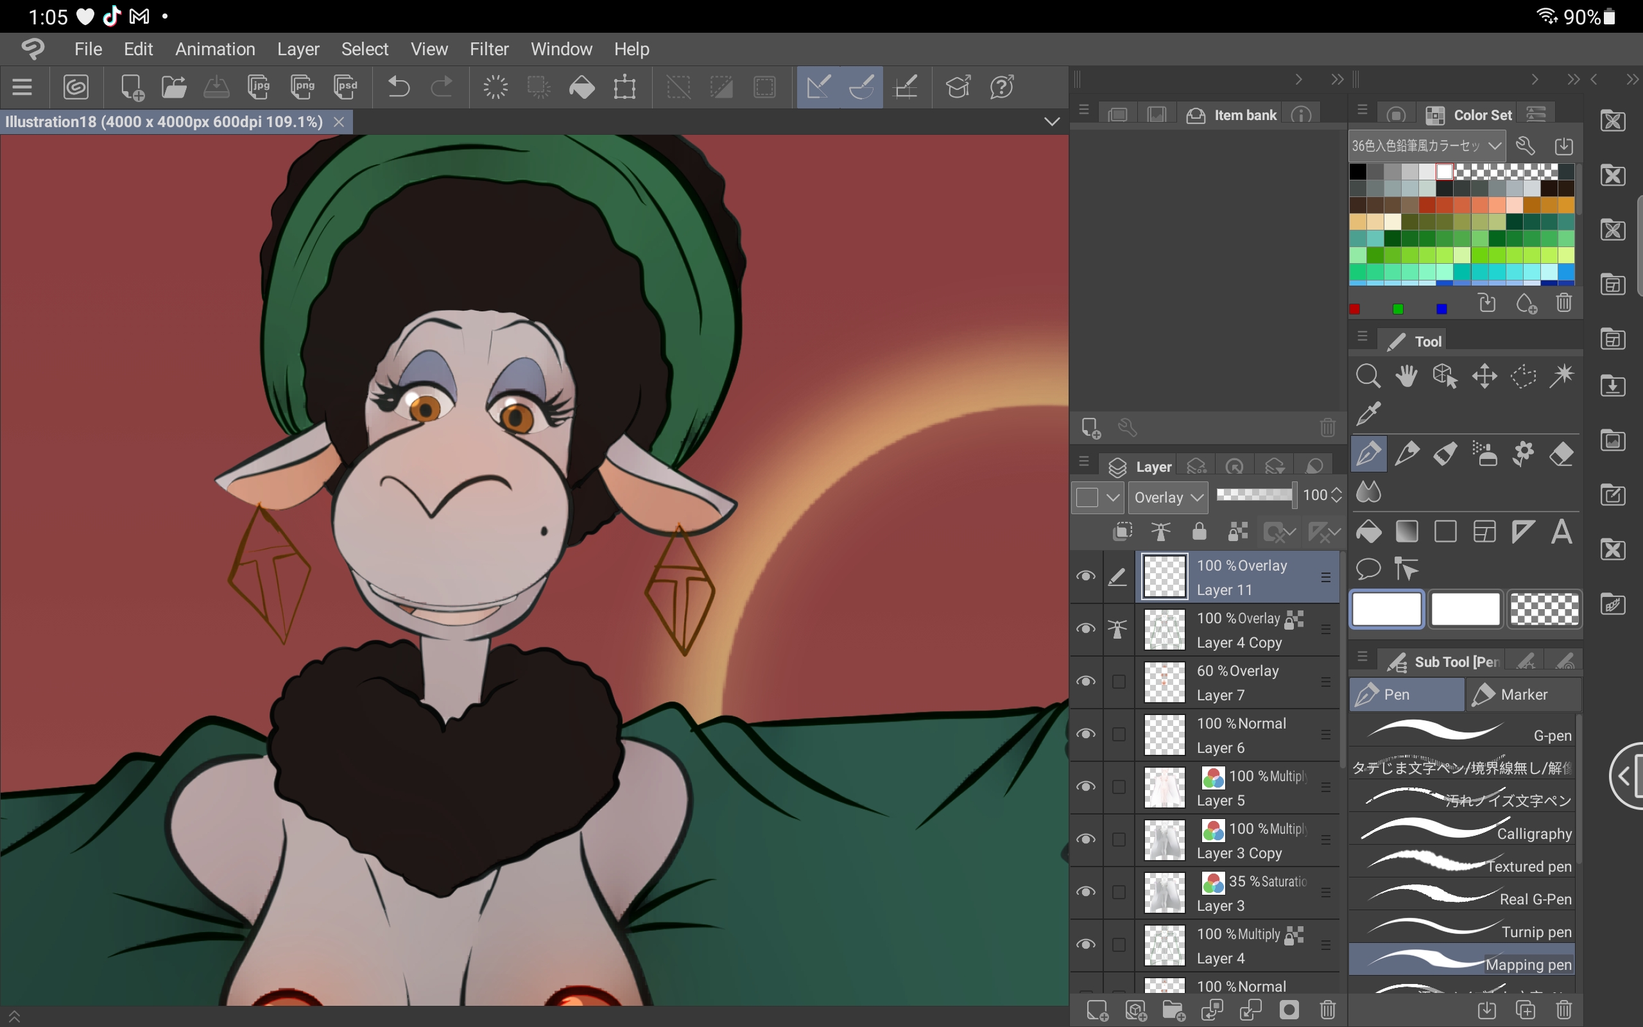Expand canvas tab list chevron
The height and width of the screenshot is (1027, 1643).
tap(1052, 121)
